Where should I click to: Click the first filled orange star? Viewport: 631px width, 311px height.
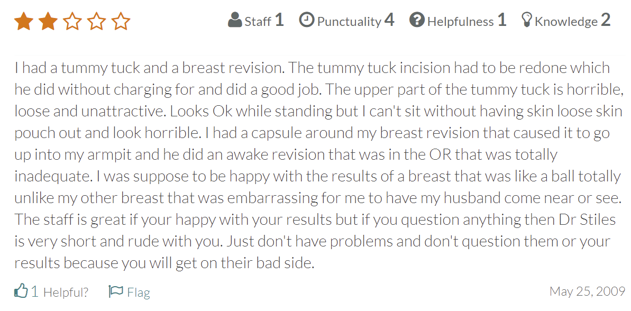[23, 21]
